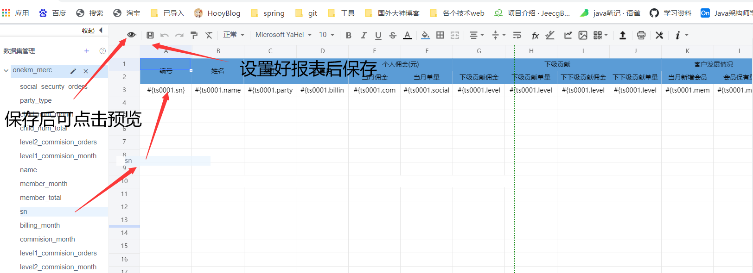Open the cell borders tool

click(440, 35)
